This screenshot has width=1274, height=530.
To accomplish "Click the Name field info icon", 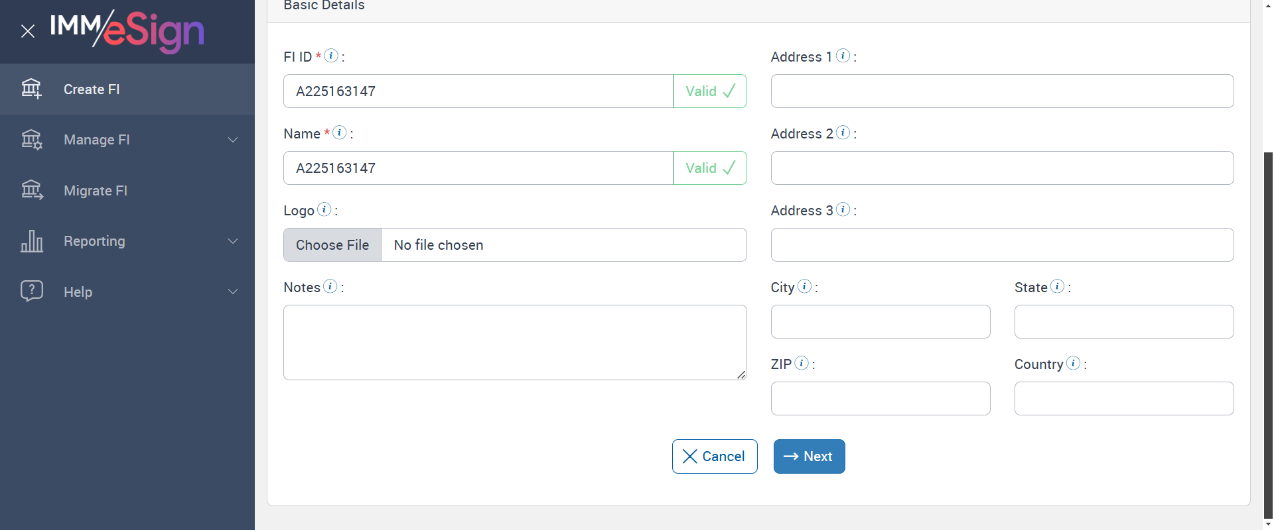I will point(339,132).
